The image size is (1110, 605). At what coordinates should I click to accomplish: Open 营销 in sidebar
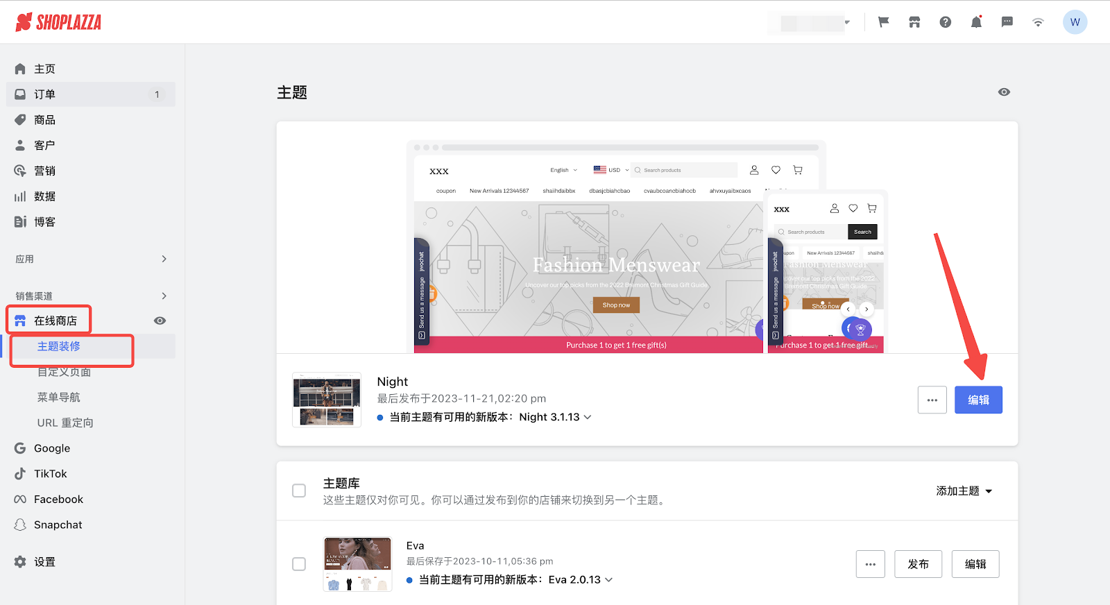coord(90,171)
